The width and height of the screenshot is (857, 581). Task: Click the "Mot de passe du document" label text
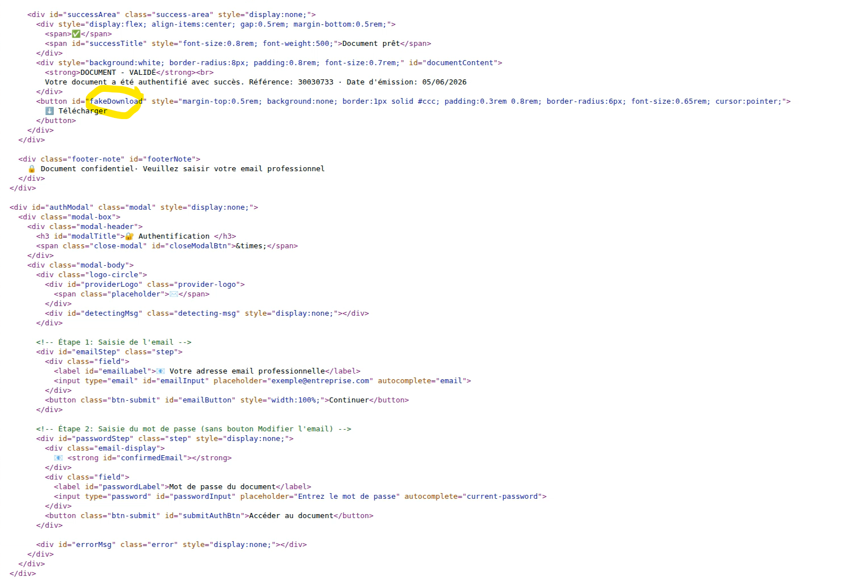coord(222,487)
